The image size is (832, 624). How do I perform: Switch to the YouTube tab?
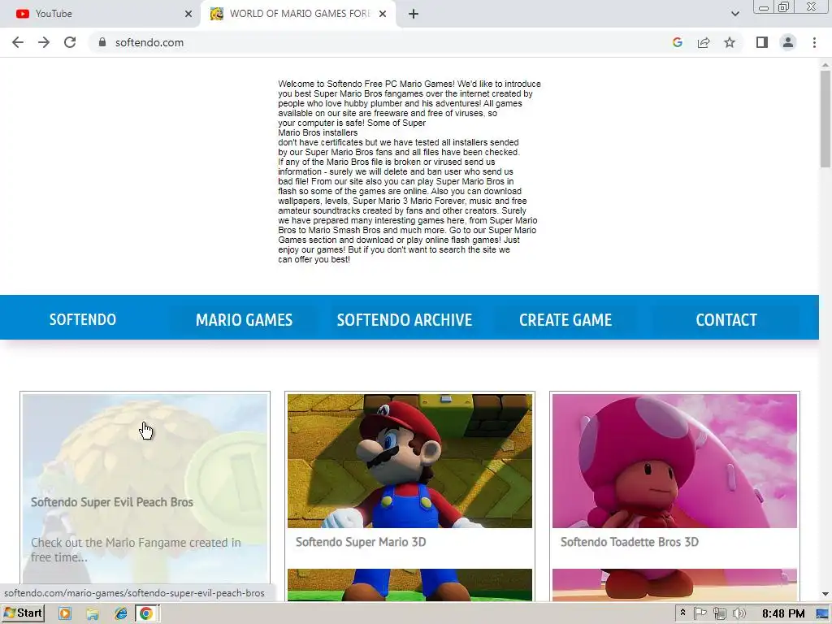[x=100, y=14]
